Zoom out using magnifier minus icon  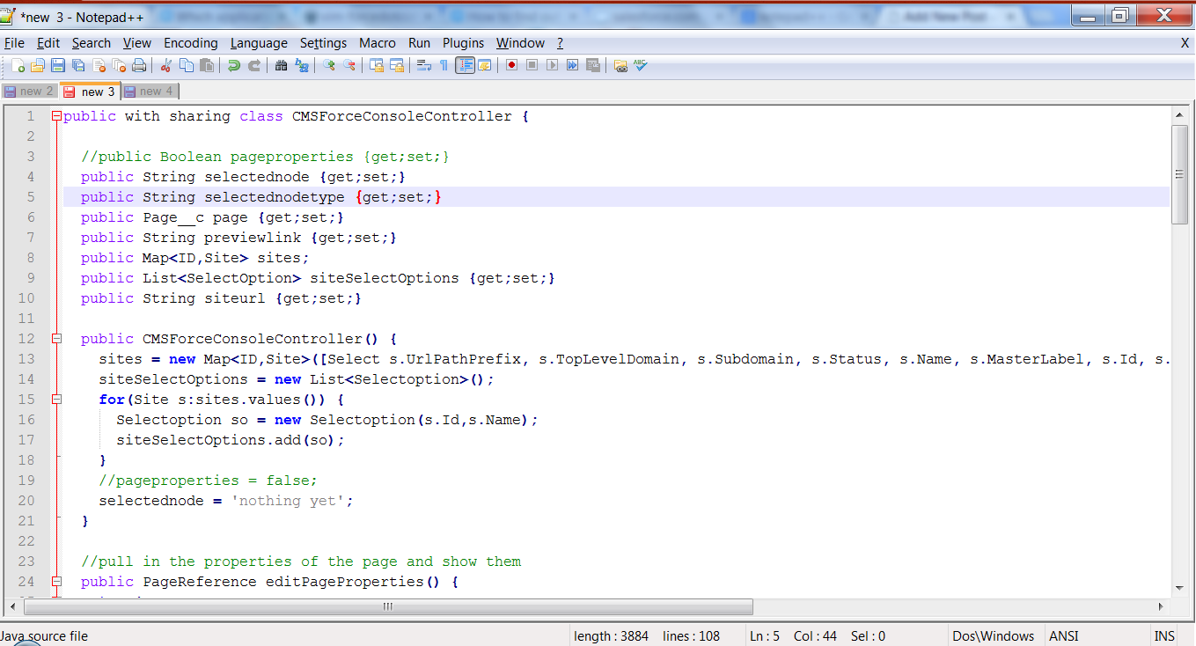click(349, 65)
